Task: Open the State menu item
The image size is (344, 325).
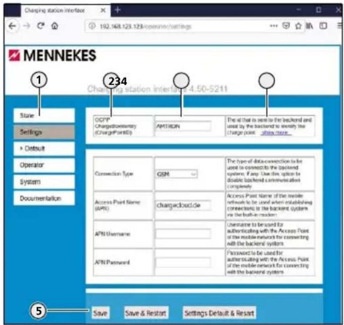Action: (x=44, y=115)
